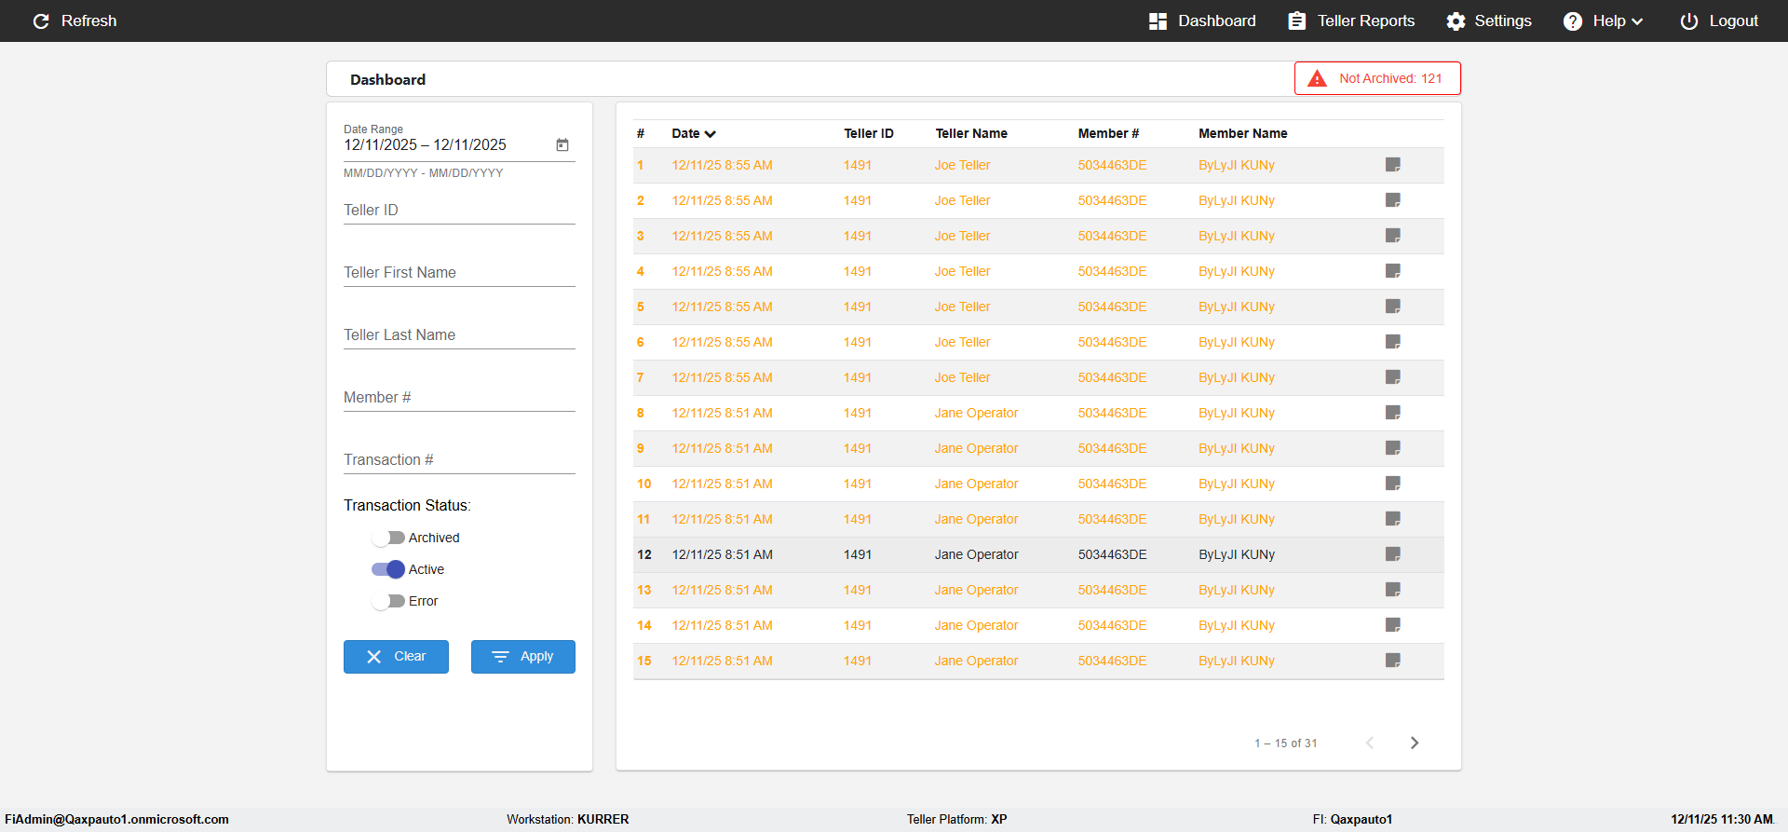Expand the Help dropdown menu
Viewport: 1788px width, 832px height.
click(x=1604, y=21)
